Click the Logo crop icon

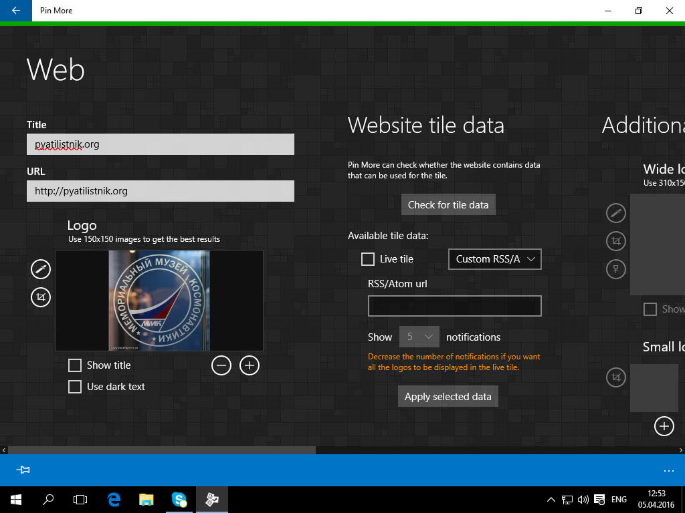point(41,297)
